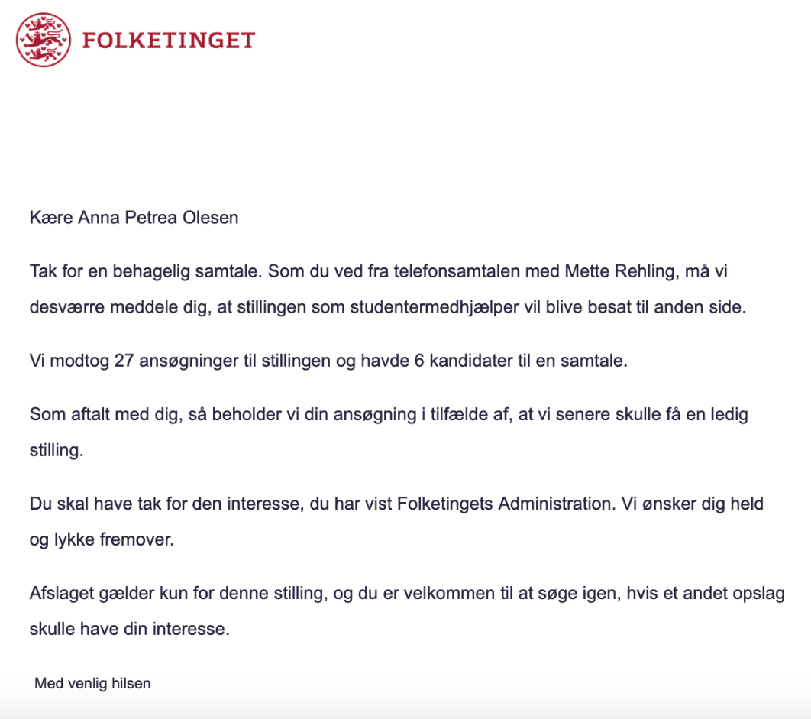Click the line 'og lykke fremover.'
811x719 pixels.
pyautogui.click(x=102, y=541)
